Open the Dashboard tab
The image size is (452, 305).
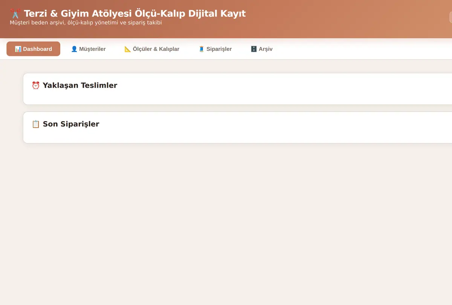point(33,49)
